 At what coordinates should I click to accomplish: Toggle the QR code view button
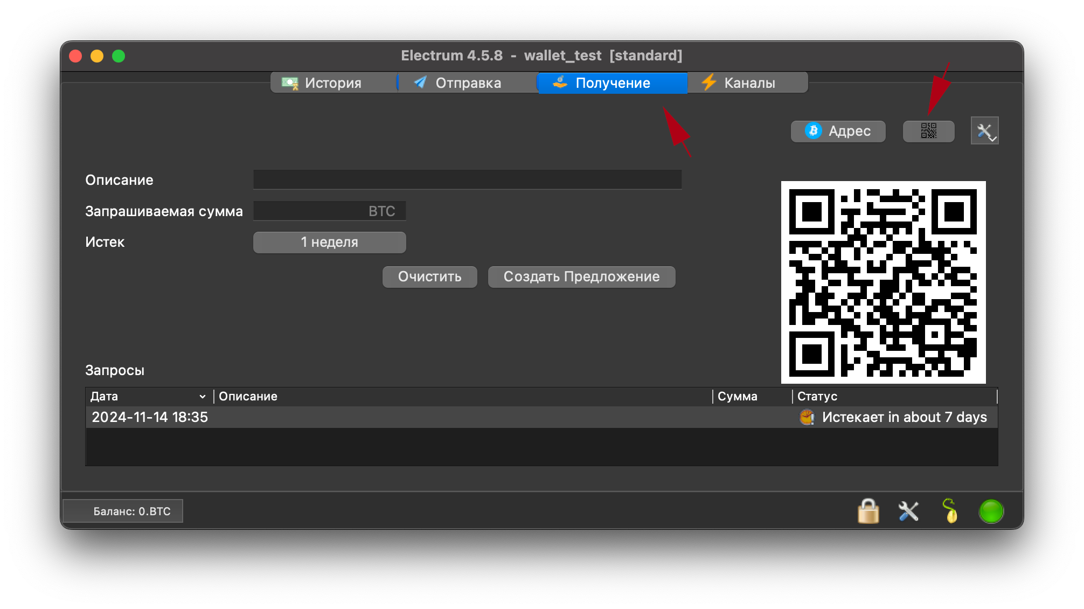tap(928, 131)
